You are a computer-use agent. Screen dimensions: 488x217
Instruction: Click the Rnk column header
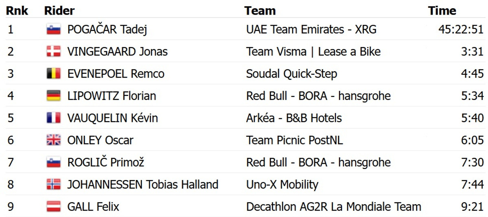coord(17,11)
